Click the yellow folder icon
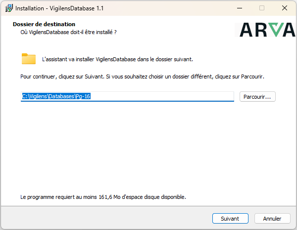This screenshot has width=297, height=230. pos(29,59)
